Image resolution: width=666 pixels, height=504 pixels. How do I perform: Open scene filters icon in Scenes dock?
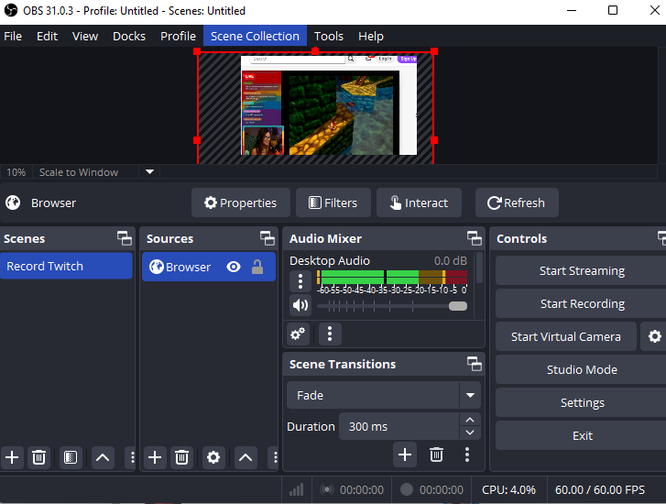(x=71, y=457)
